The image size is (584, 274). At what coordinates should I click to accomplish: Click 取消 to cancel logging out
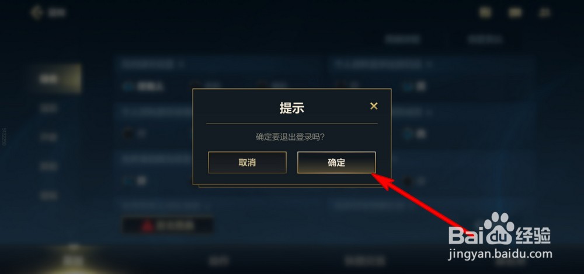click(247, 163)
